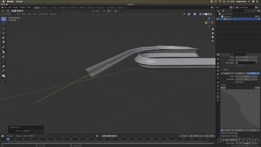
Task: Open the Playback dropdown in timeline
Action: click(10, 136)
